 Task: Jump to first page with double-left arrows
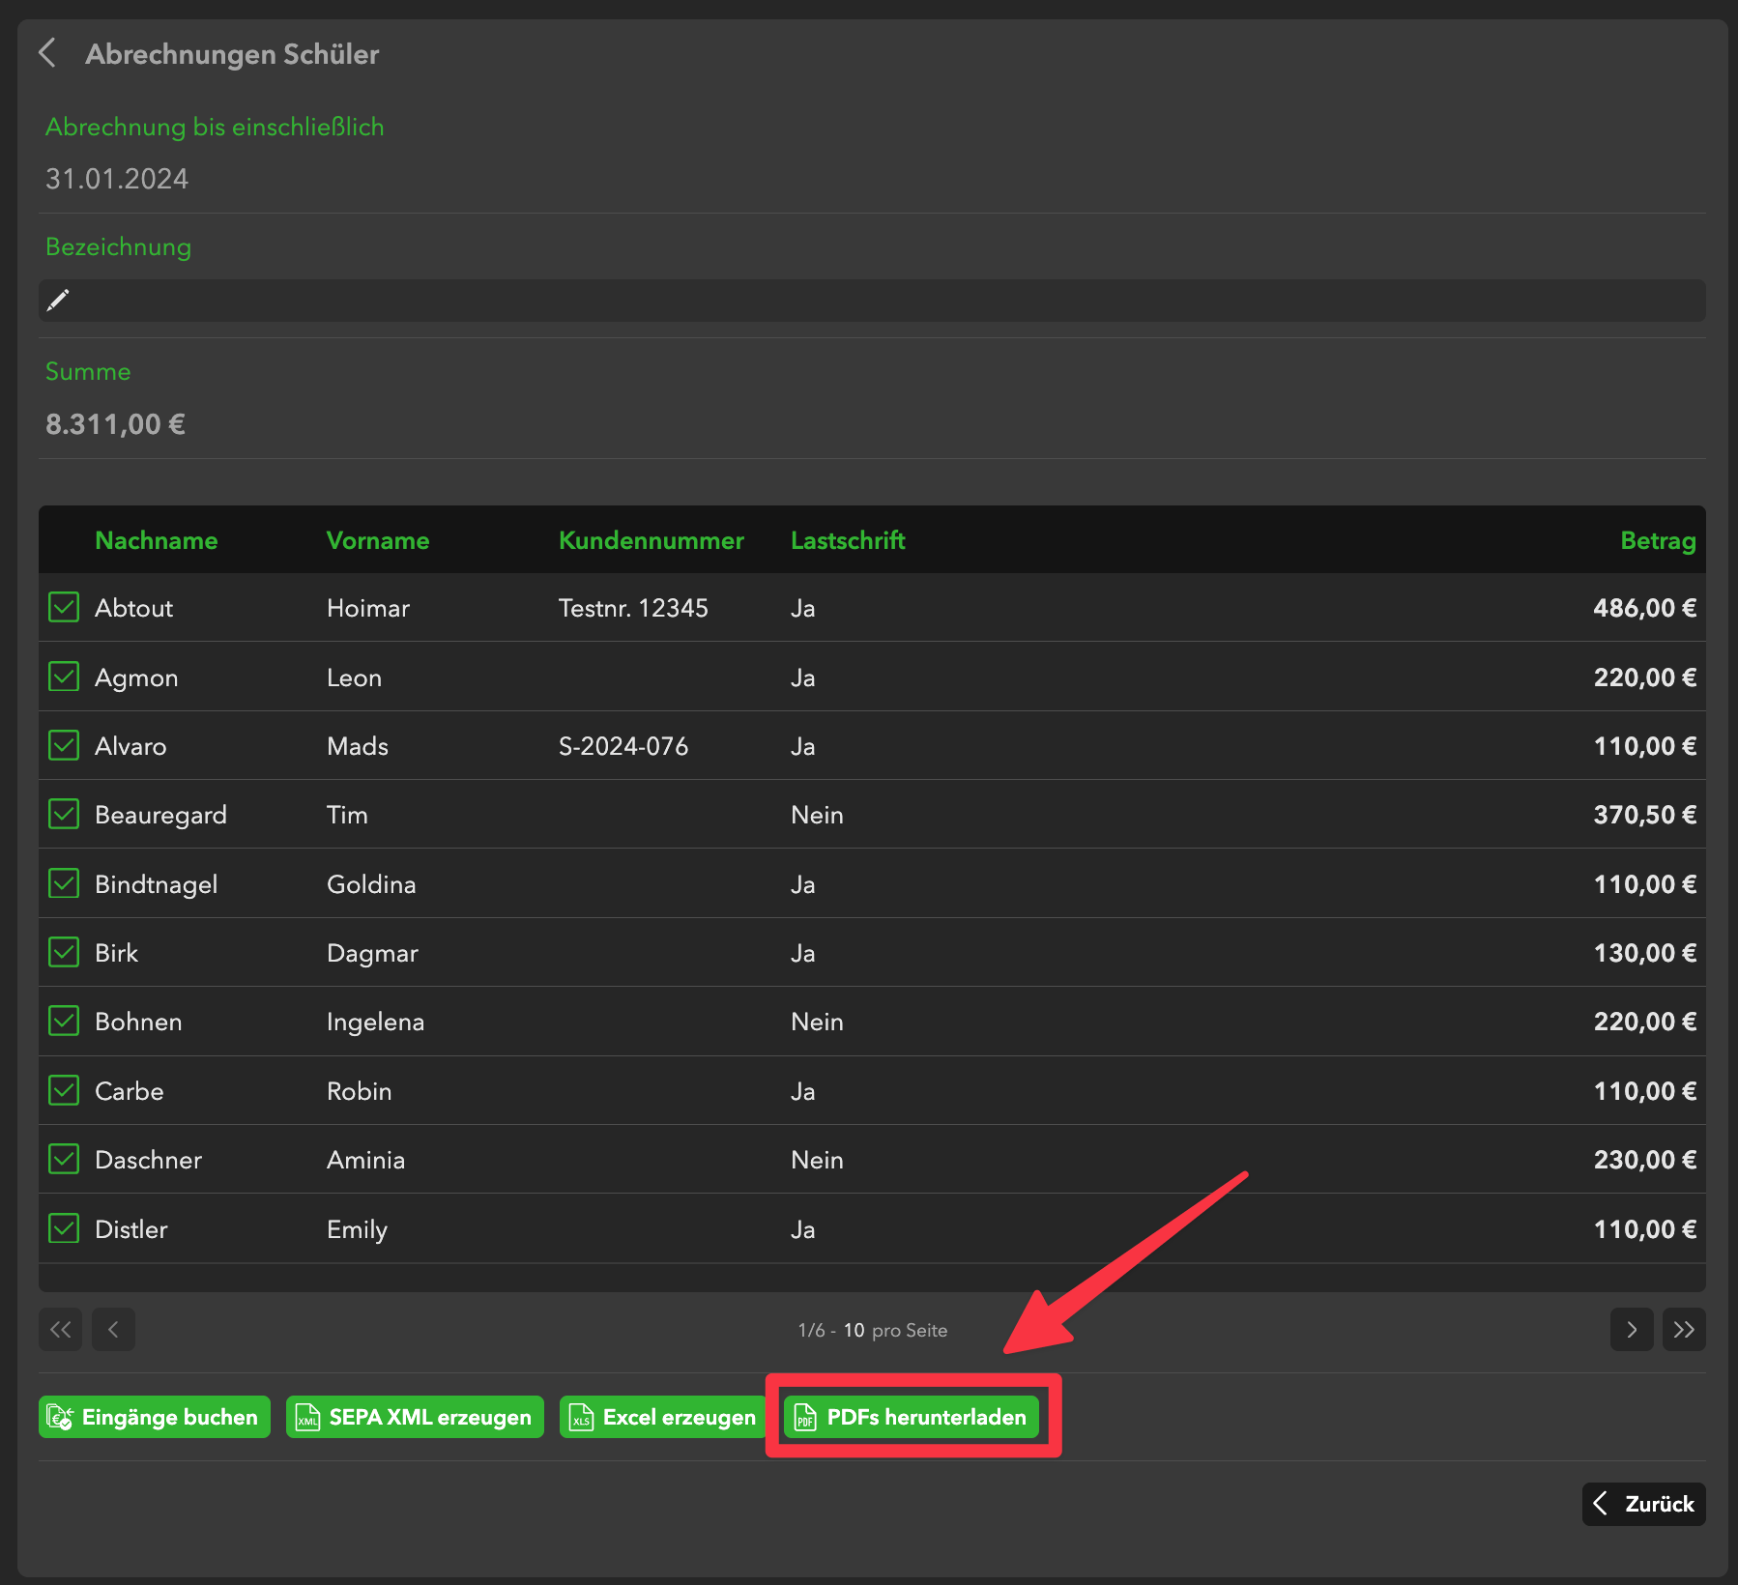coord(60,1330)
